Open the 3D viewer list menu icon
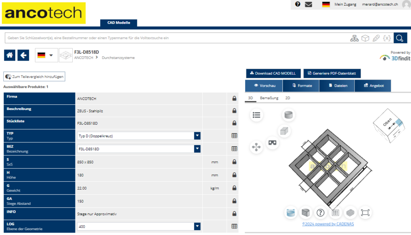Screen dimensions: 411x235 (256, 115)
